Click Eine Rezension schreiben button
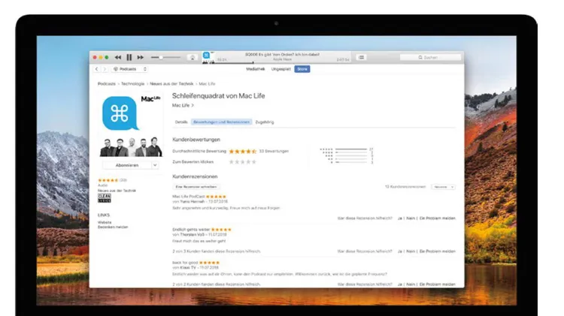Screen dimensions: 564x316 tap(196, 187)
